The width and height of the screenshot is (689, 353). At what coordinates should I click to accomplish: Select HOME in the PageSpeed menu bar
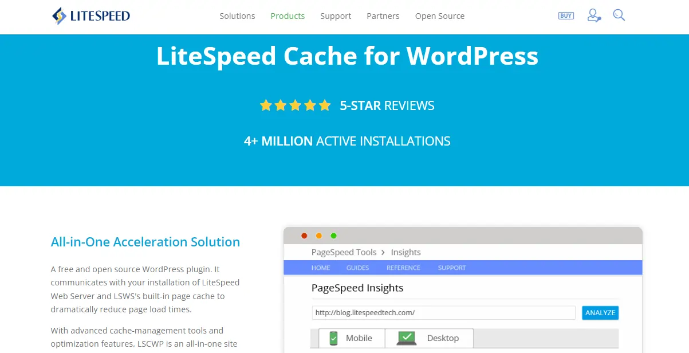321,268
